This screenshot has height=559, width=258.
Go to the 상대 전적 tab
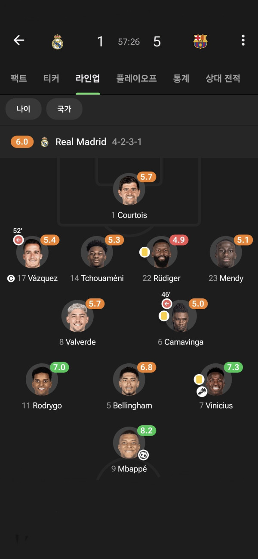pos(223,78)
